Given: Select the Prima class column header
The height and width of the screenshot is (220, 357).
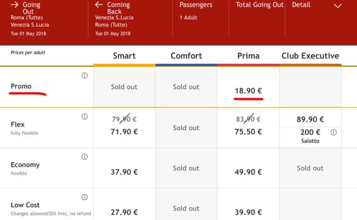Looking at the screenshot, I should (248, 56).
